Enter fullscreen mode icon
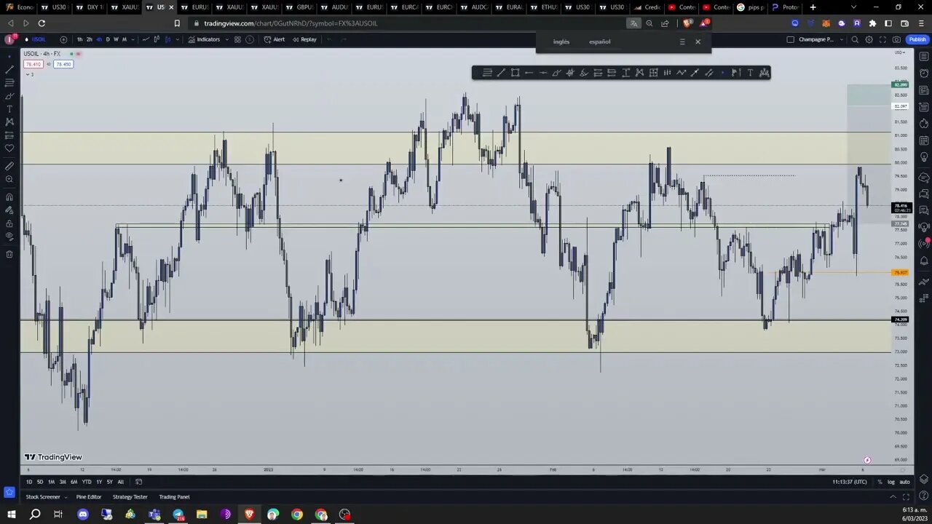932x524 pixels. click(x=882, y=39)
